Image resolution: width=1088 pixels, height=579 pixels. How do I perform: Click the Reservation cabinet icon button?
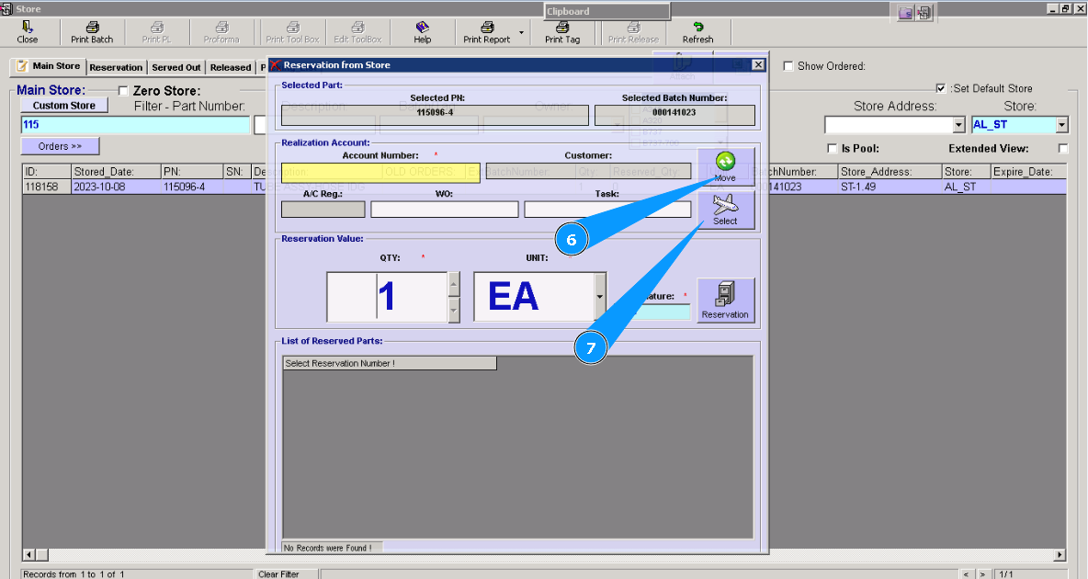point(725,301)
